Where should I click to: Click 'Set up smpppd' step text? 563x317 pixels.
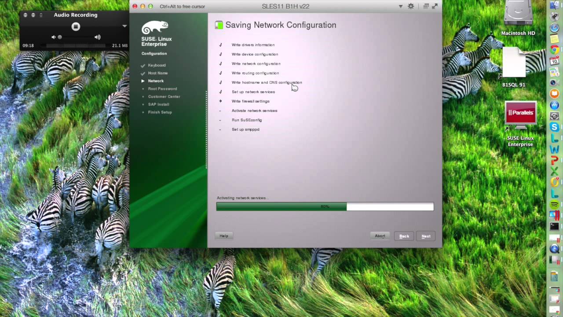[x=245, y=129]
